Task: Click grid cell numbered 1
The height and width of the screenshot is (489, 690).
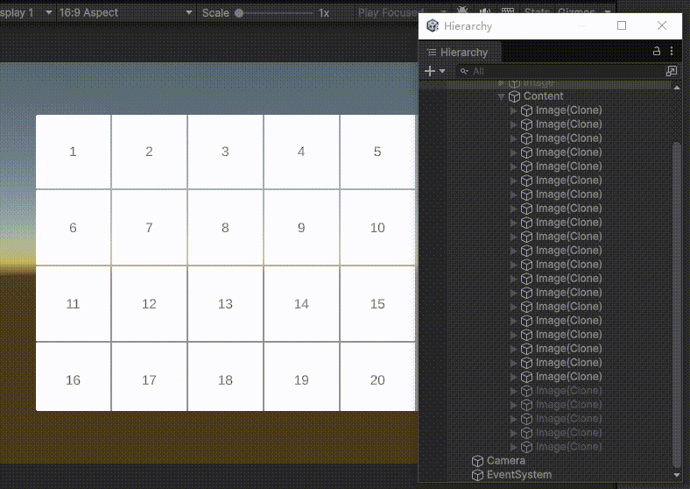Action: 73,152
